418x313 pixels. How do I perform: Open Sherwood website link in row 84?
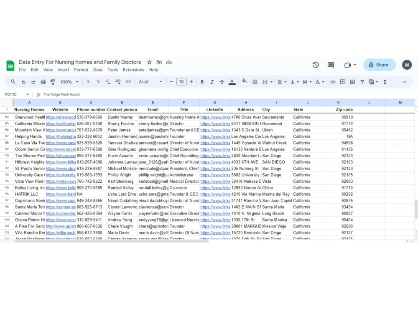click(61, 117)
